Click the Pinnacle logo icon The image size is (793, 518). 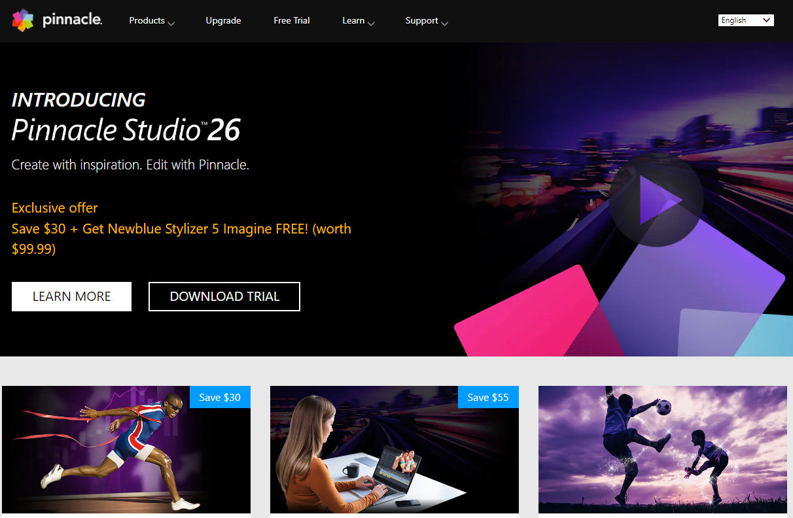pos(23,20)
